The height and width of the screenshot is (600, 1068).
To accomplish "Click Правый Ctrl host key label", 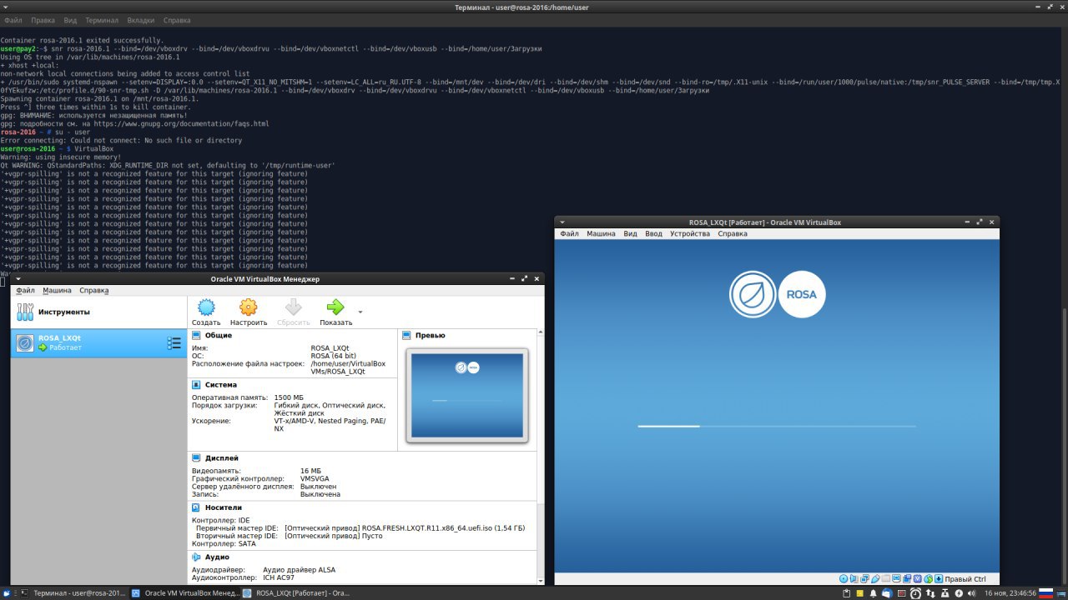I will pos(965,579).
